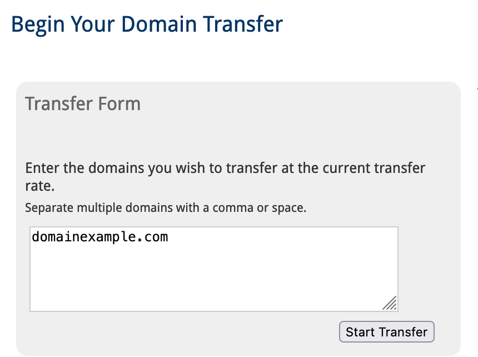Click the textarea resize handle corner

390,303
